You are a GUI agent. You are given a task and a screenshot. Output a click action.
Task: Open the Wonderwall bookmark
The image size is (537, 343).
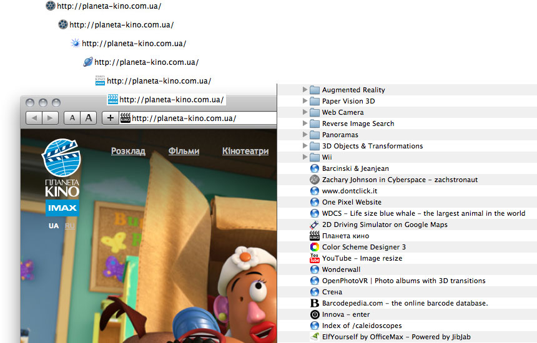[x=341, y=269]
